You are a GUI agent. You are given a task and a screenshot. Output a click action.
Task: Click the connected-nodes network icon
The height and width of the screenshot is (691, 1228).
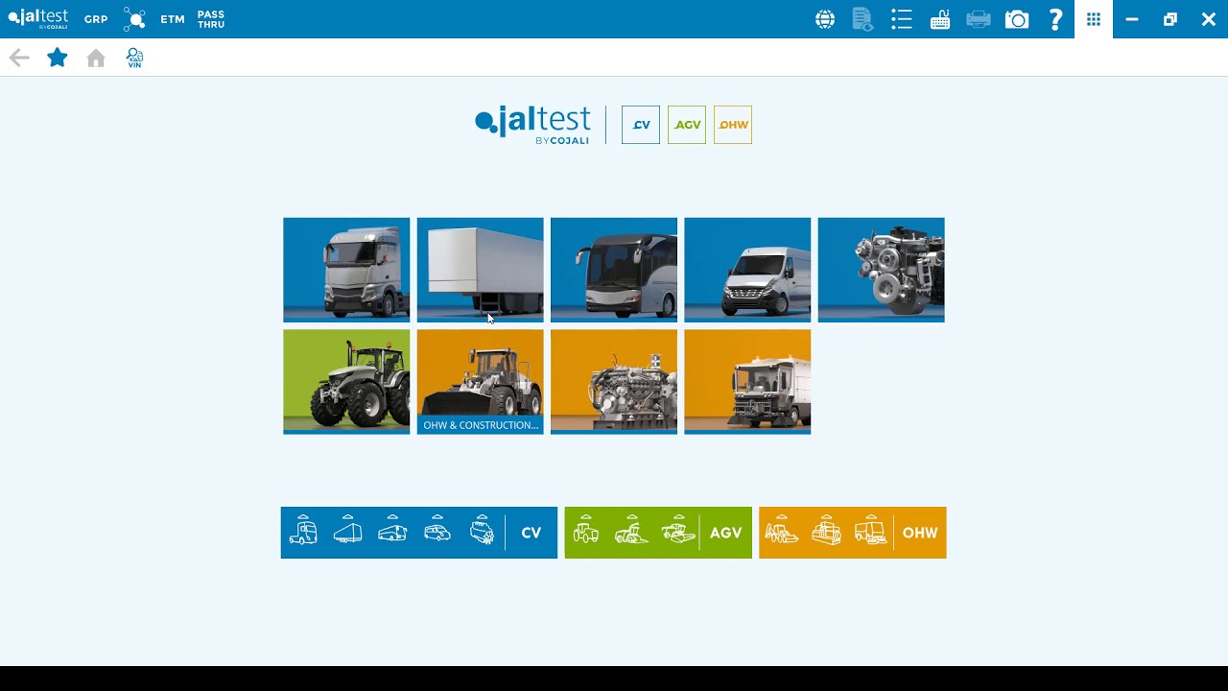pyautogui.click(x=134, y=19)
